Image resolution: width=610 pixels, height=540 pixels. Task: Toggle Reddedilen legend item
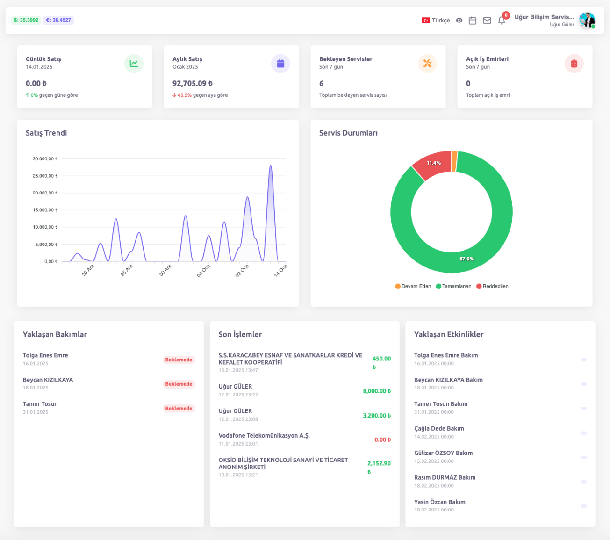point(492,286)
